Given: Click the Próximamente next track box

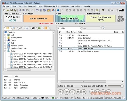Looking at the screenshot, I should [101, 19].
